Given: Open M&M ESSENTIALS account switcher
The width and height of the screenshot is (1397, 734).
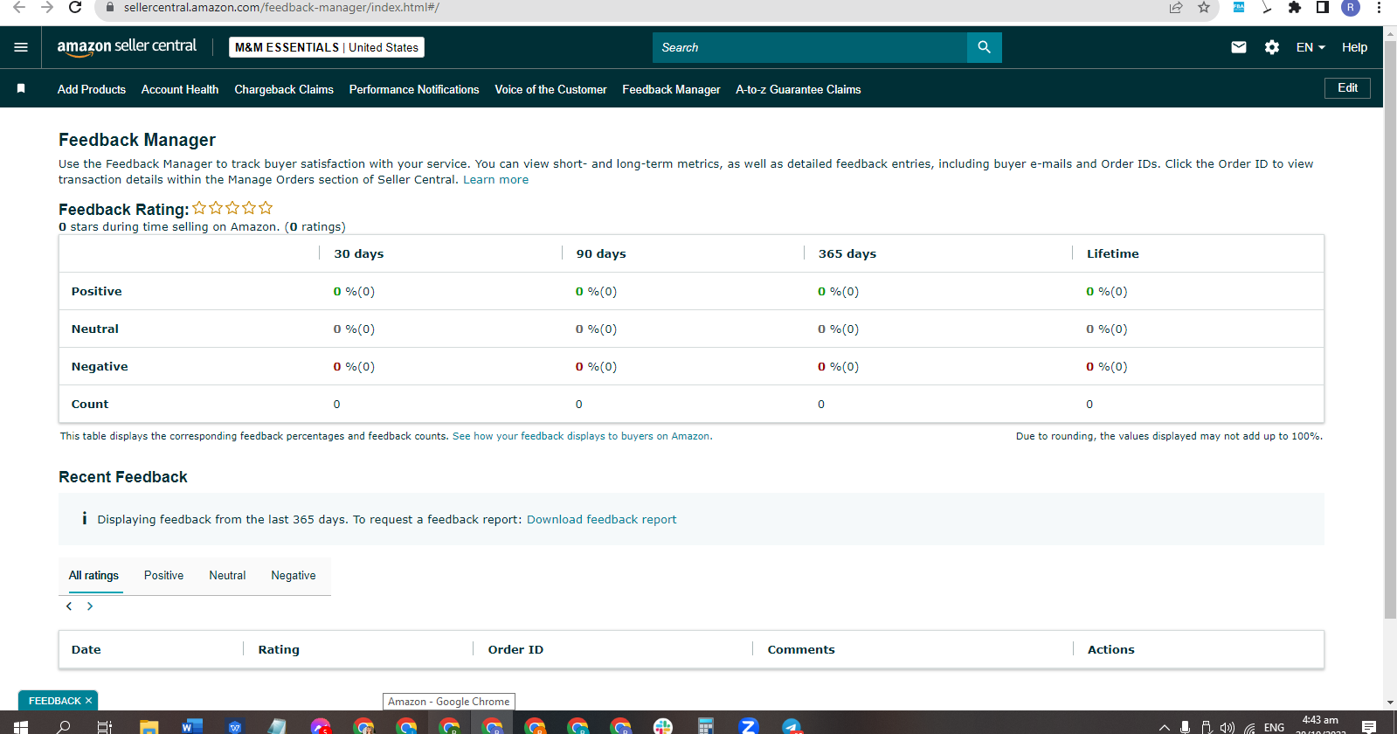Looking at the screenshot, I should tap(327, 47).
